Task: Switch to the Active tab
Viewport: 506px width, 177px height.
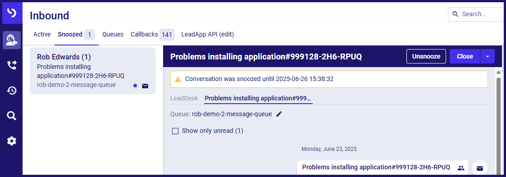Action: [x=42, y=34]
